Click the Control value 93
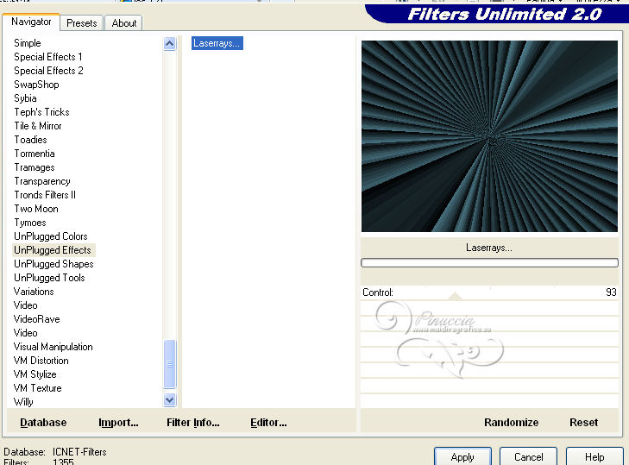This screenshot has width=629, height=465. click(611, 292)
